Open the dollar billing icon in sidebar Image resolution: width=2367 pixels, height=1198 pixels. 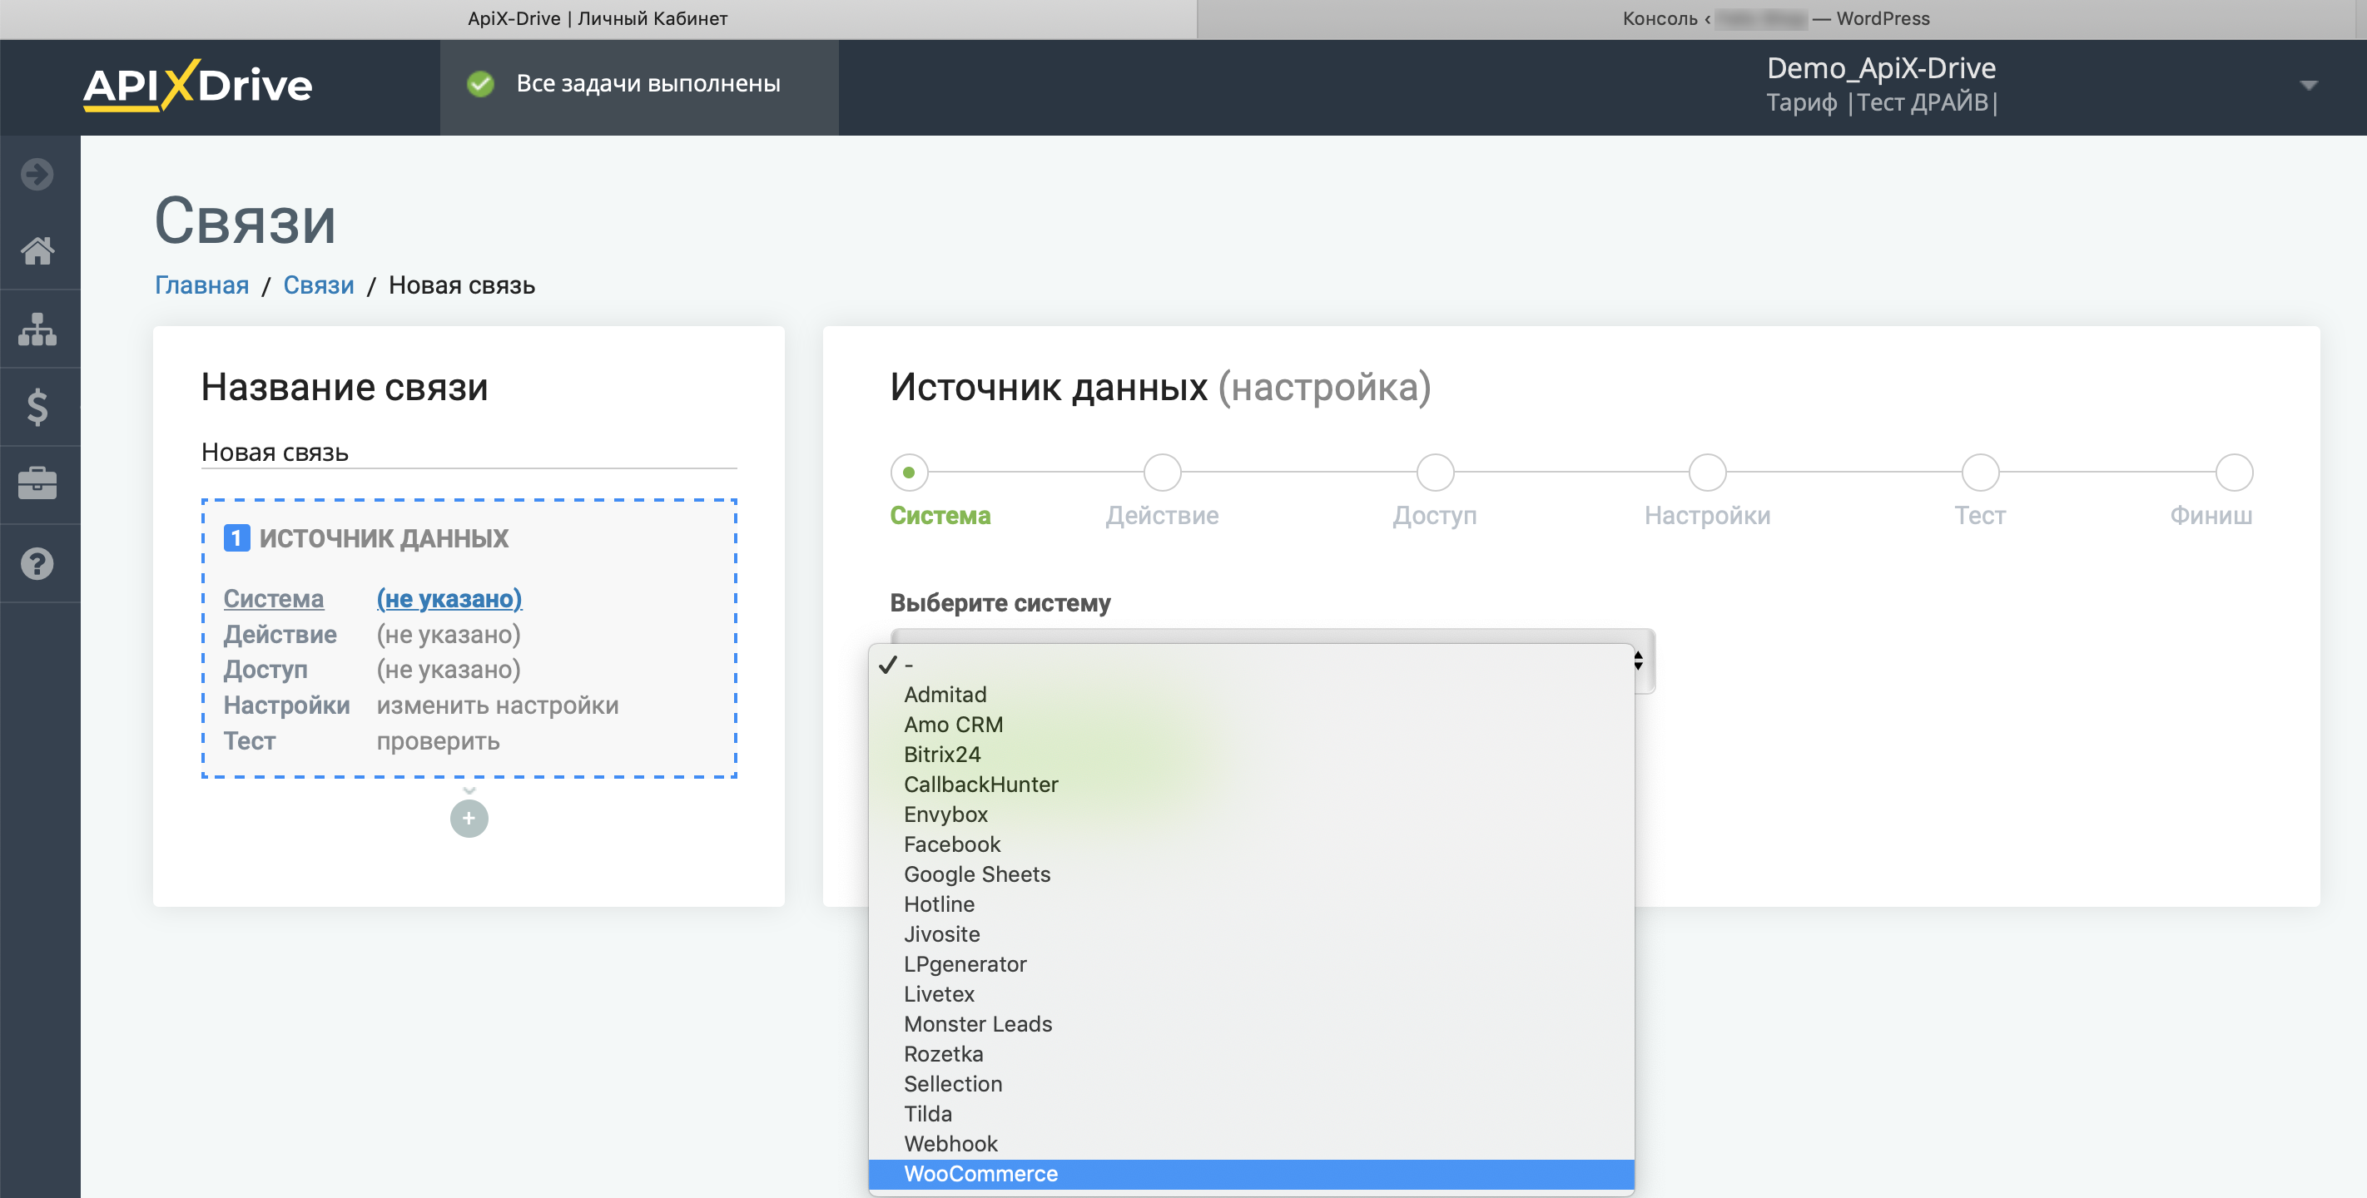[37, 407]
